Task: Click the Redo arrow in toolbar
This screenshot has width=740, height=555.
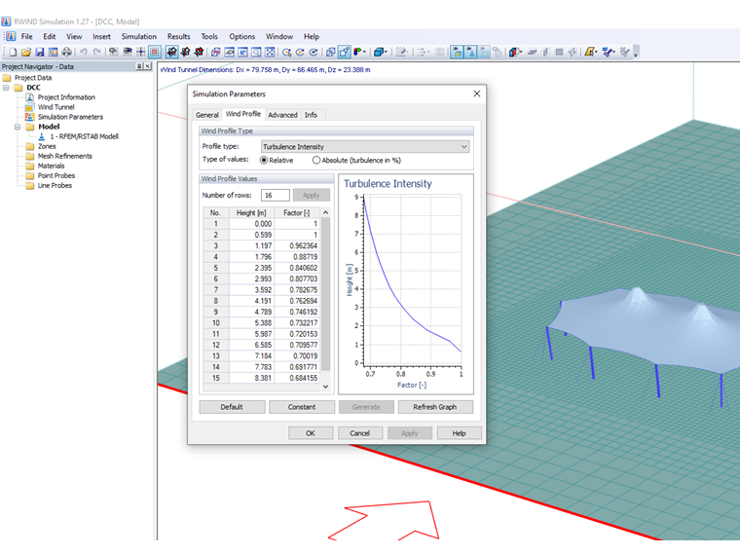Action: 96,52
